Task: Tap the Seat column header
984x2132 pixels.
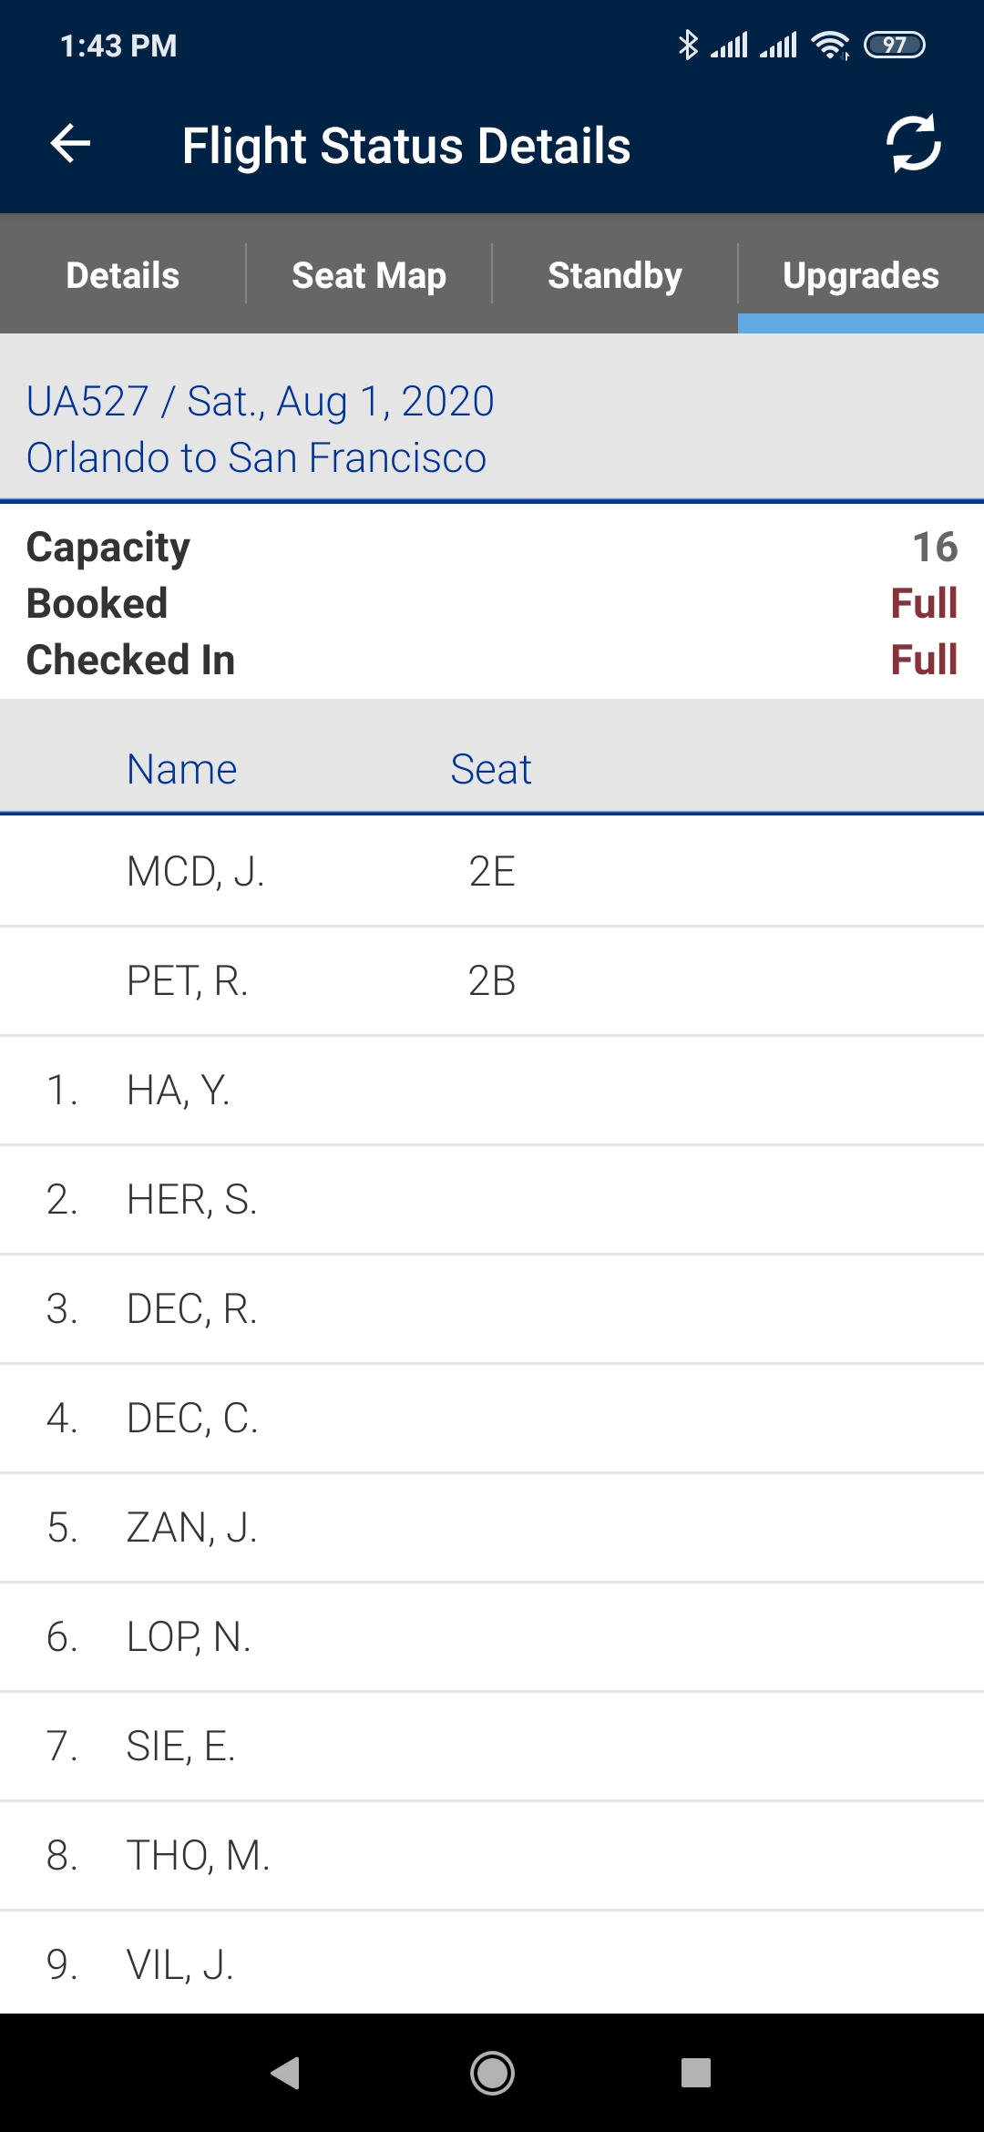Action: coord(491,769)
